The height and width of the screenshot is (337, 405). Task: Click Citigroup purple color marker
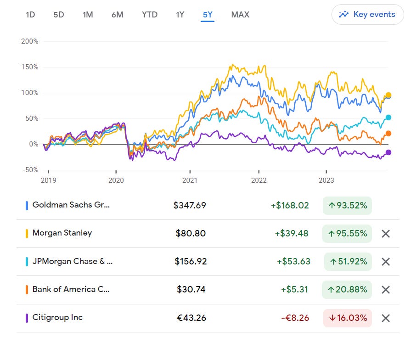pyautogui.click(x=27, y=318)
